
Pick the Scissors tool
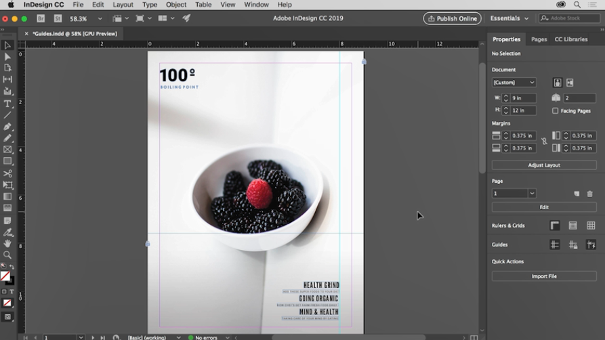[7, 173]
